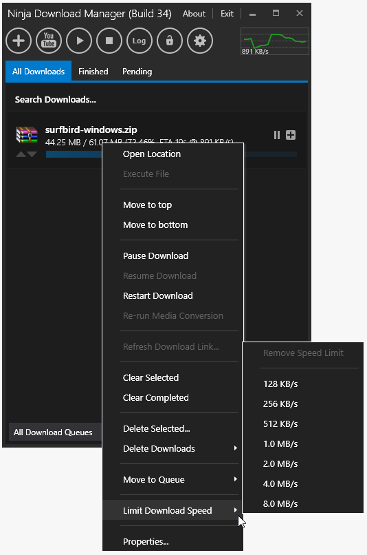
Task: Click the download progress bar of surfbird-windows.zip
Action: pos(171,154)
